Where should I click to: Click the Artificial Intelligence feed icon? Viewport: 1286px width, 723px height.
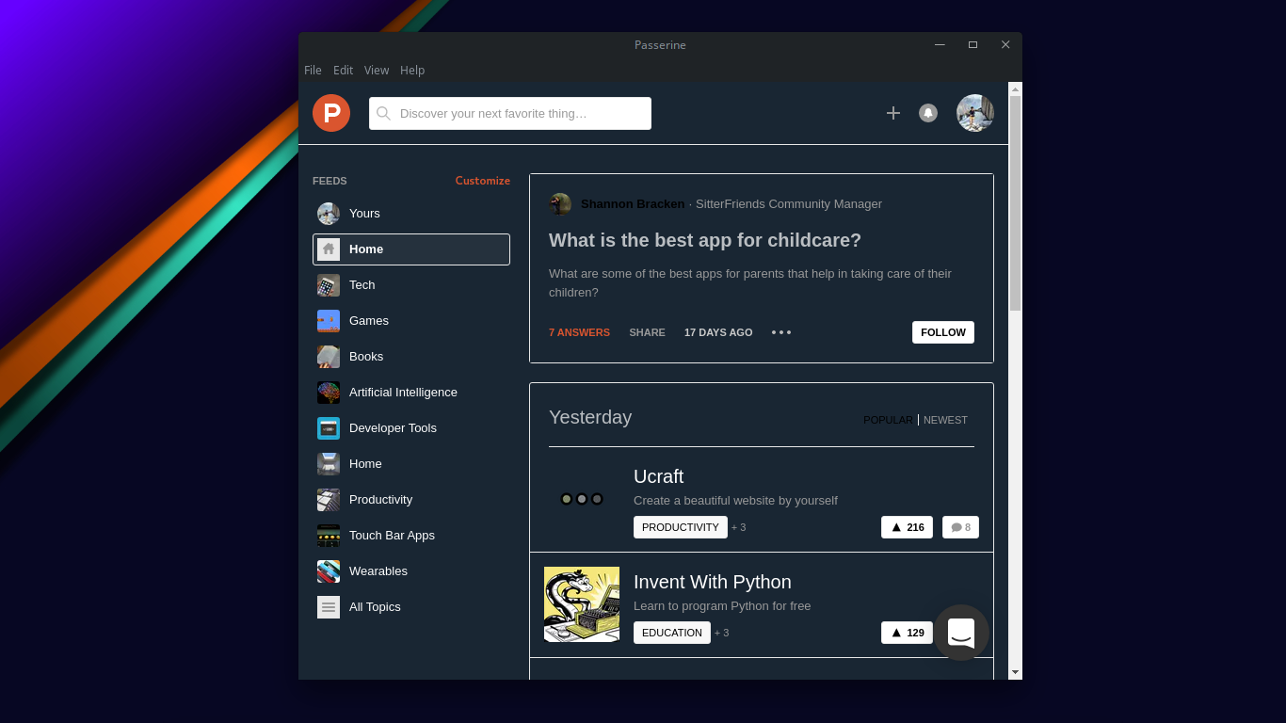pos(329,393)
